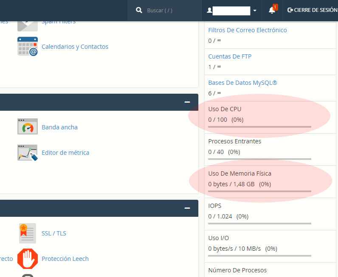This screenshot has height=277, width=338.
Task: Collapse the security section with minus button
Action: pos(187,208)
